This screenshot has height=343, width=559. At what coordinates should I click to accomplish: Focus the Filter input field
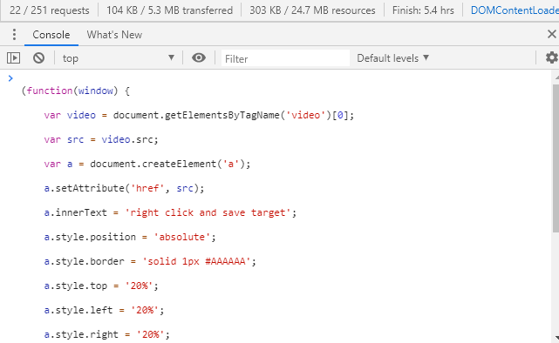tap(285, 58)
